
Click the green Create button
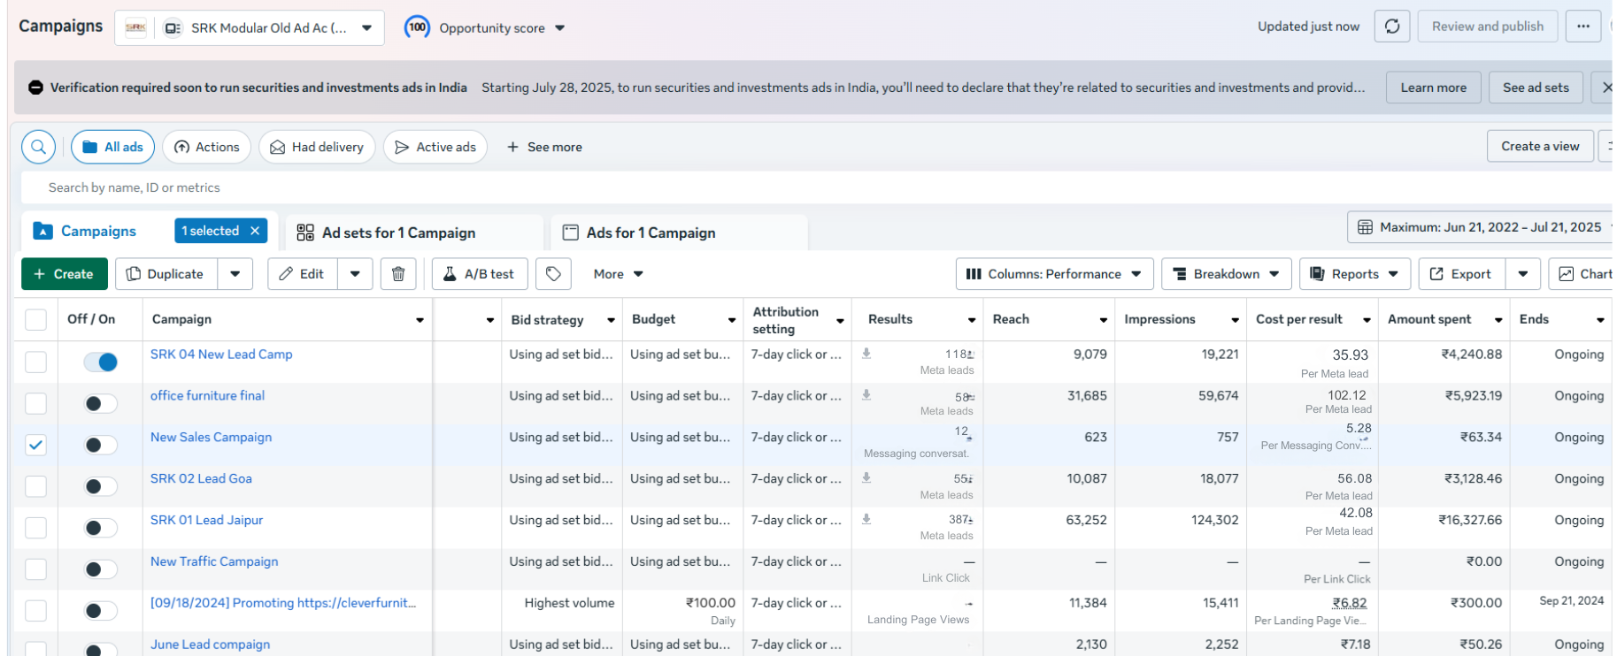tap(64, 274)
